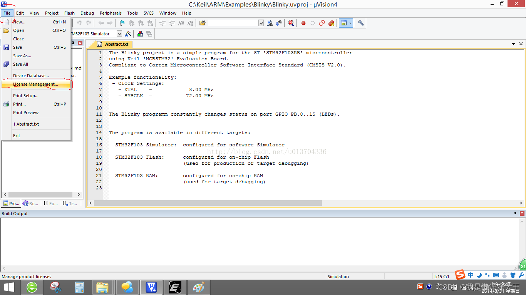This screenshot has width=526, height=295.
Task: Open the Flash menu
Action: [70, 13]
